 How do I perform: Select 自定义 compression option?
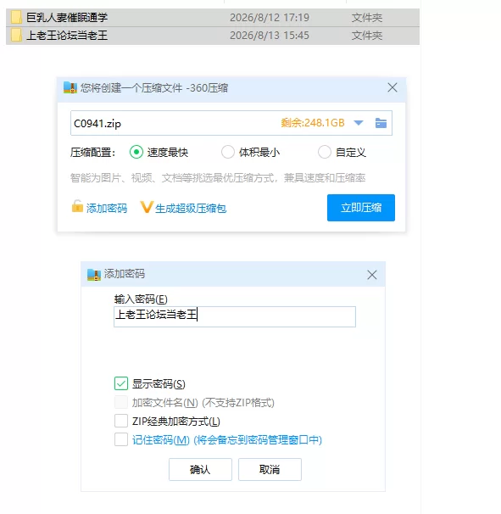(x=325, y=152)
